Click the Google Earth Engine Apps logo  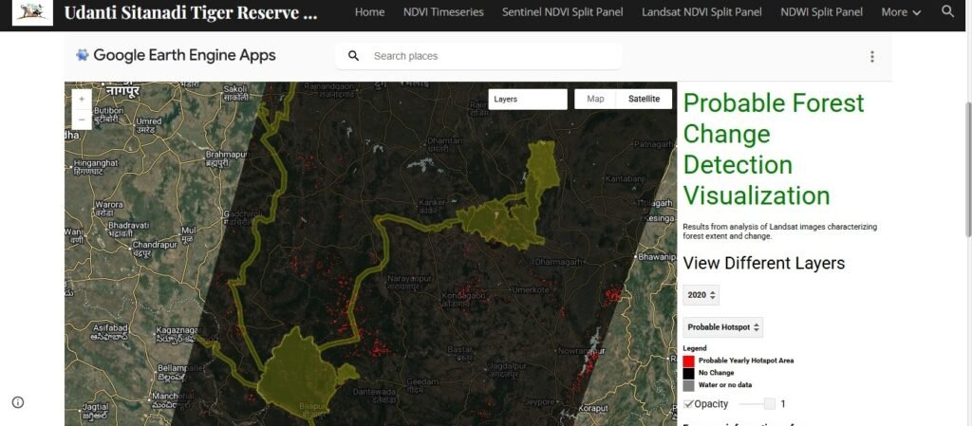pos(176,55)
